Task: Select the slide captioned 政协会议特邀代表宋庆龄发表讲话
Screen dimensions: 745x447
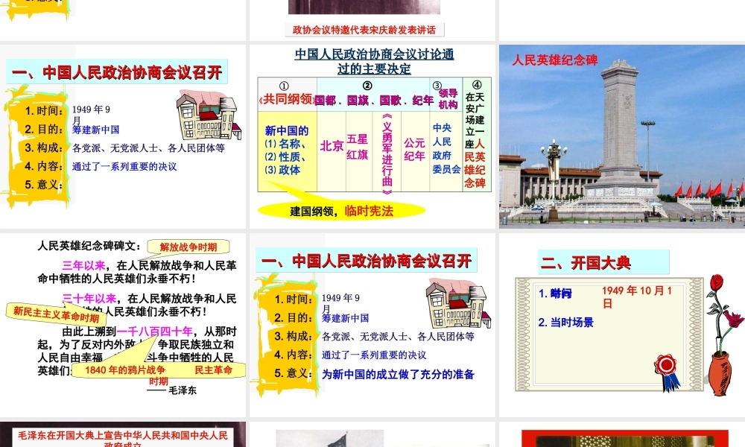Action: 372,20
